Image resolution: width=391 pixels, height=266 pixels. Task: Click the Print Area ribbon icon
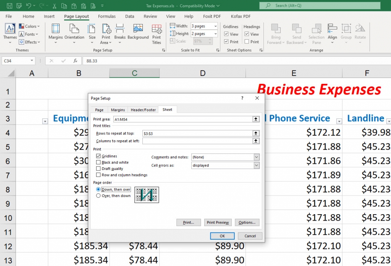106,34
